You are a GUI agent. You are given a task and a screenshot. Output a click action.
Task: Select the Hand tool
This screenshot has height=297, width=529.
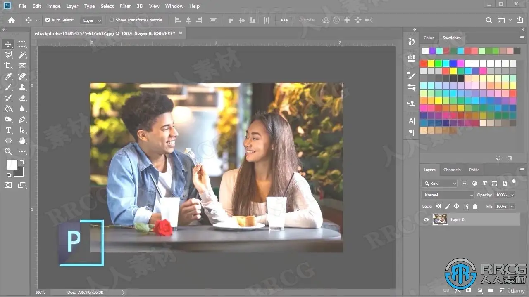[x=22, y=141]
